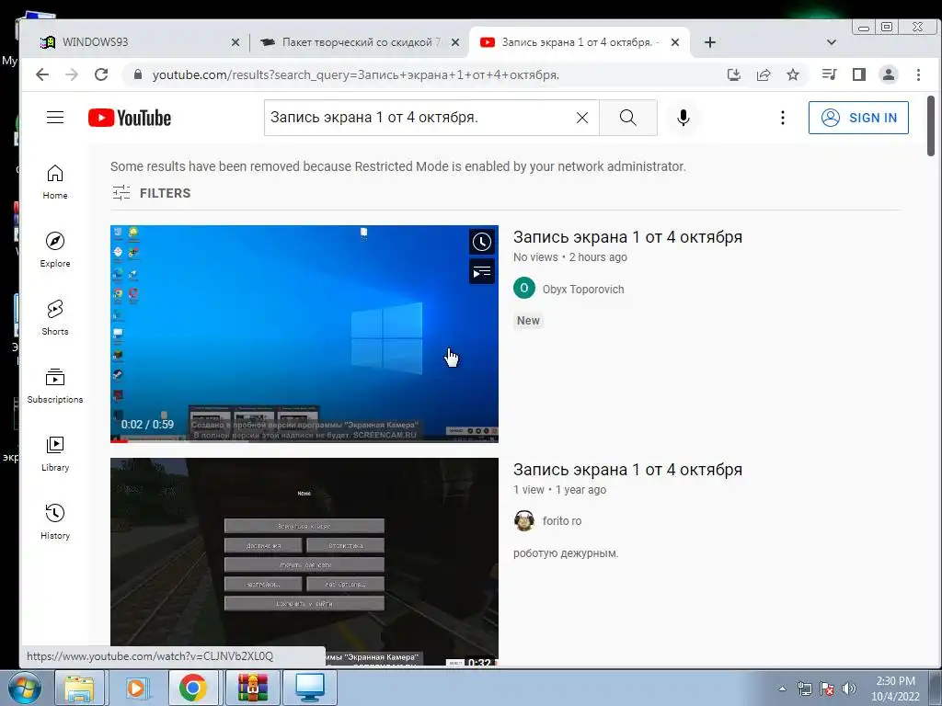Play the Windows desktop video thumbnail

(x=304, y=334)
